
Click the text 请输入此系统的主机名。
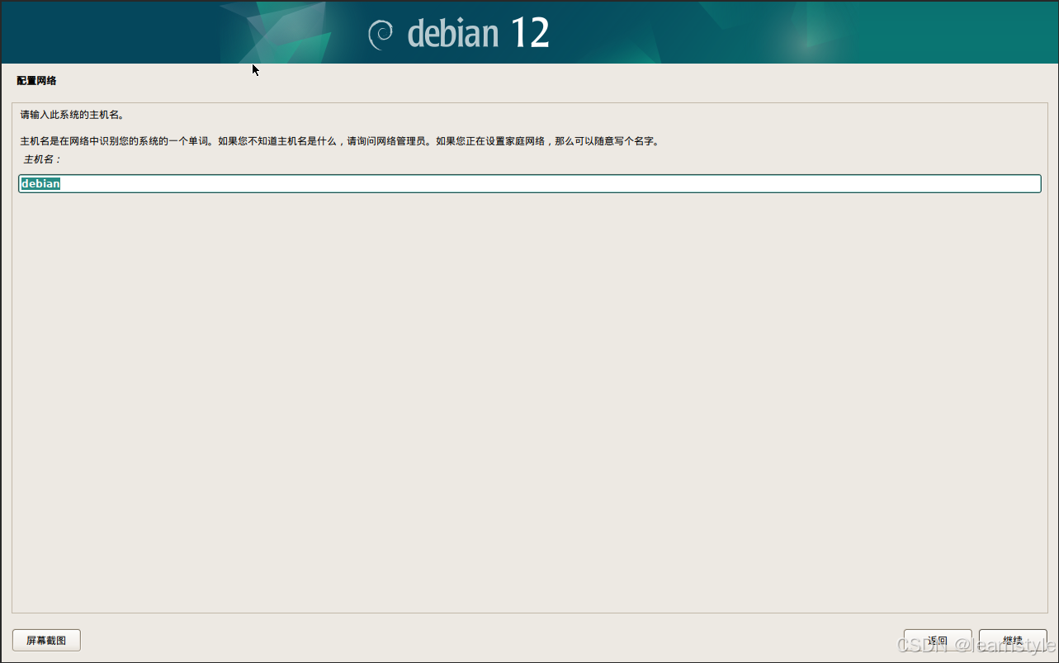click(x=73, y=115)
